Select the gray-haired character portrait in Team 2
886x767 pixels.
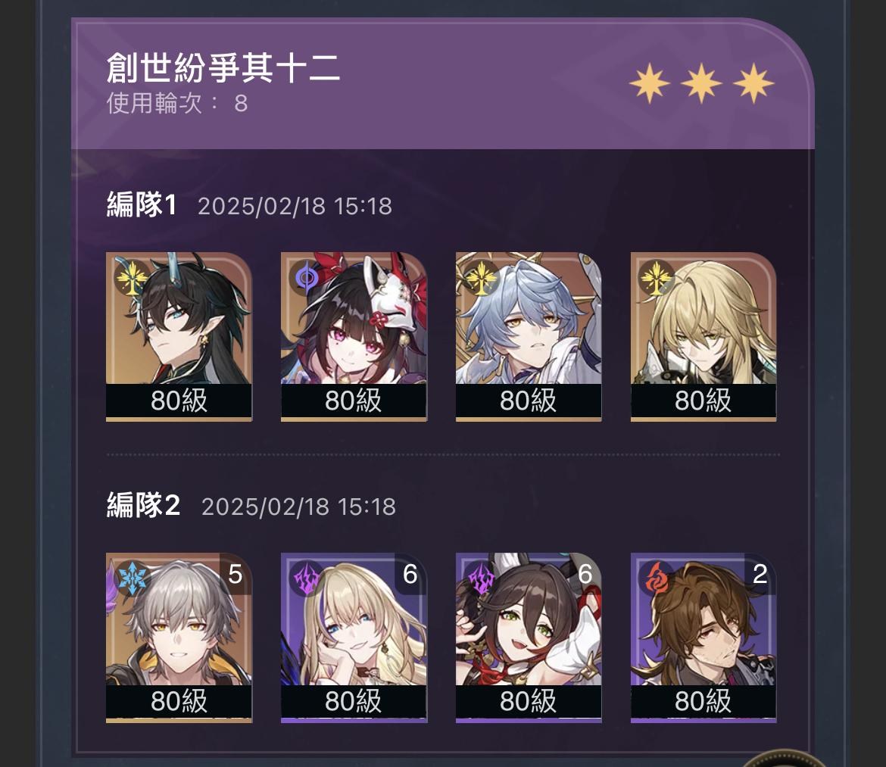click(179, 638)
